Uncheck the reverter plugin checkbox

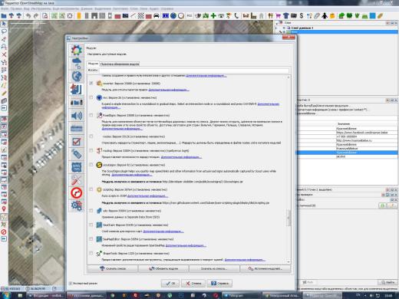(91, 84)
